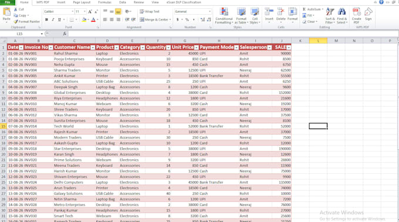399x222 pixels.
Task: Activate the Format Painter tool
Action: pos(27,22)
